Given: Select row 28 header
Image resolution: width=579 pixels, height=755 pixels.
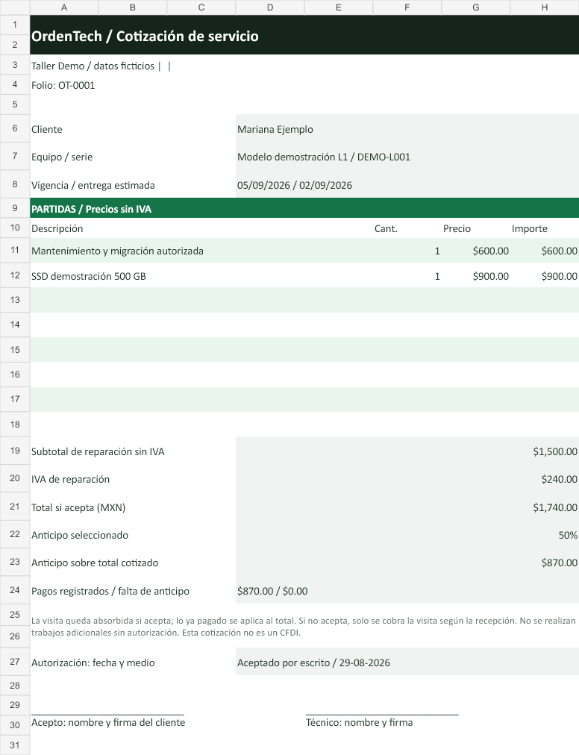Looking at the screenshot, I should [x=15, y=685].
